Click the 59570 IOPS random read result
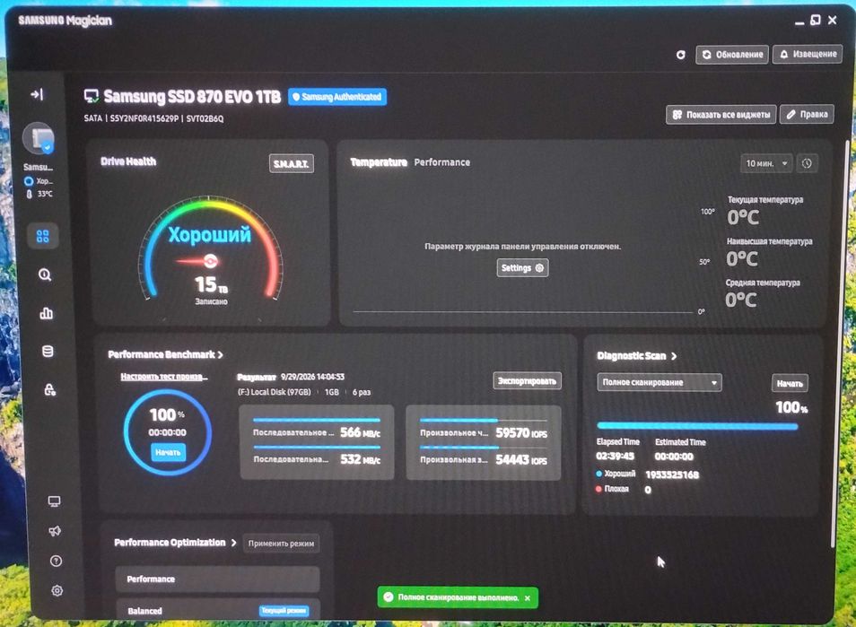The image size is (856, 627). pyautogui.click(x=520, y=432)
